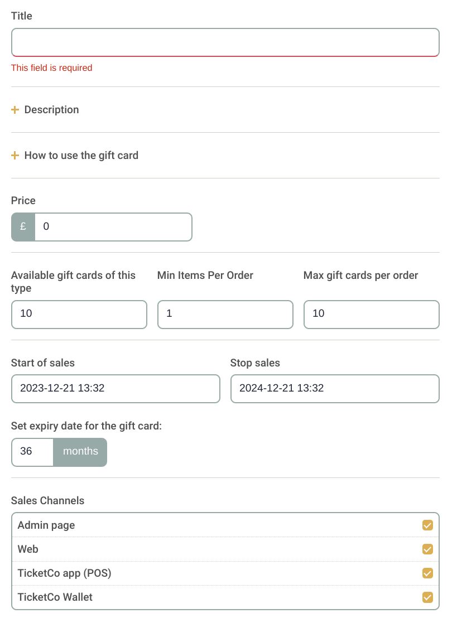
Task: Click the empty Title input field
Action: point(225,43)
